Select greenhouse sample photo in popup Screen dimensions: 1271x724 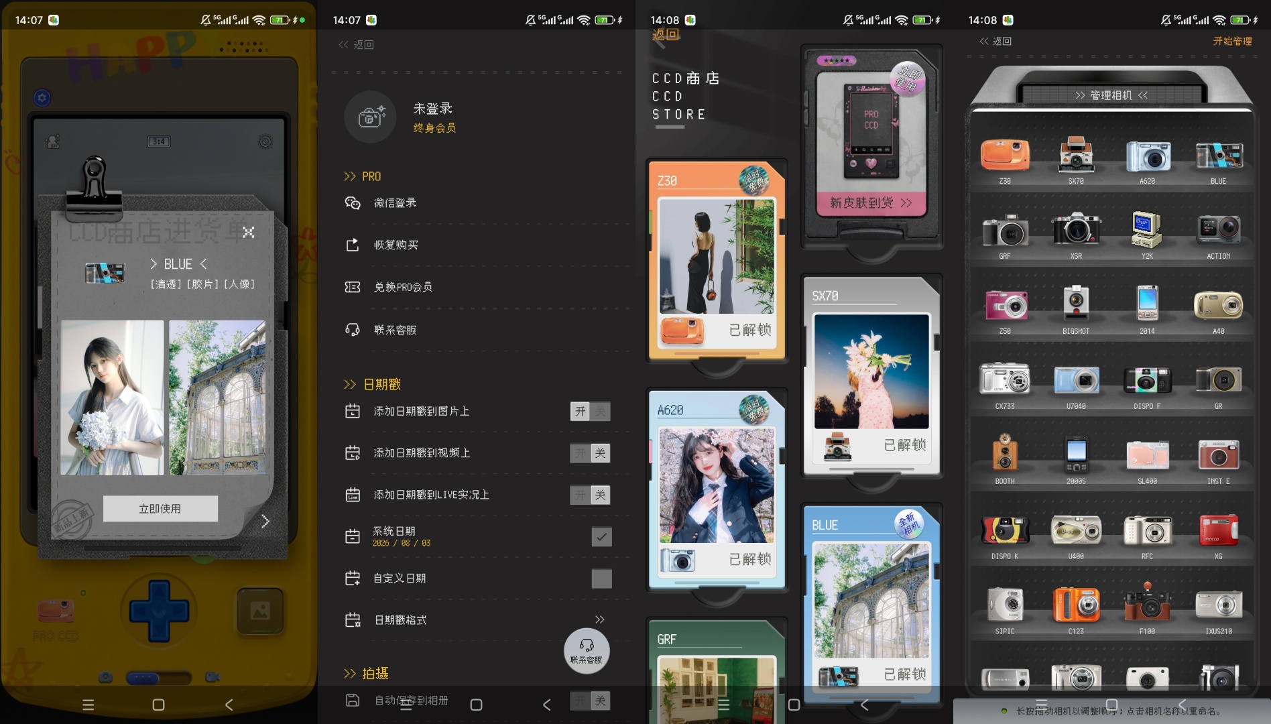coord(217,398)
